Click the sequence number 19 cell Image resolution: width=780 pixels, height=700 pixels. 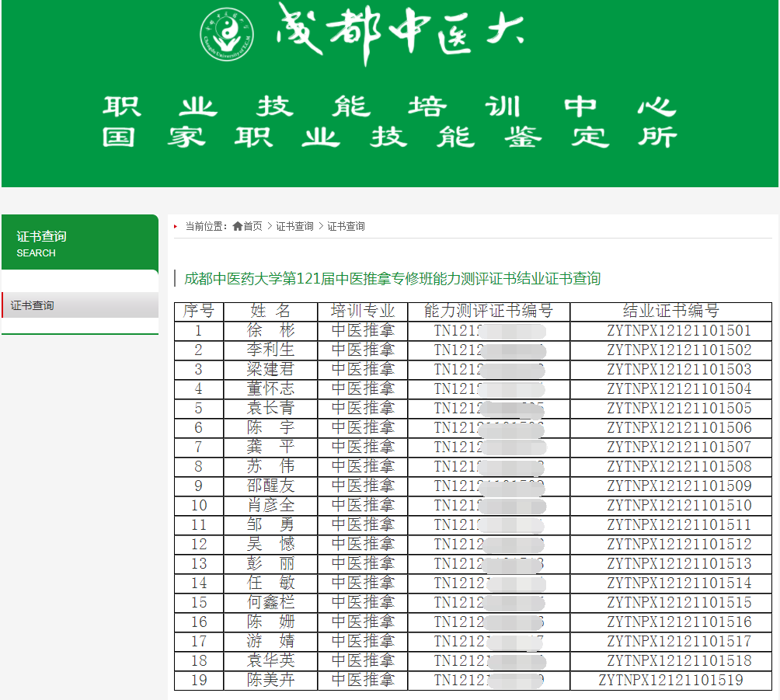click(x=199, y=680)
